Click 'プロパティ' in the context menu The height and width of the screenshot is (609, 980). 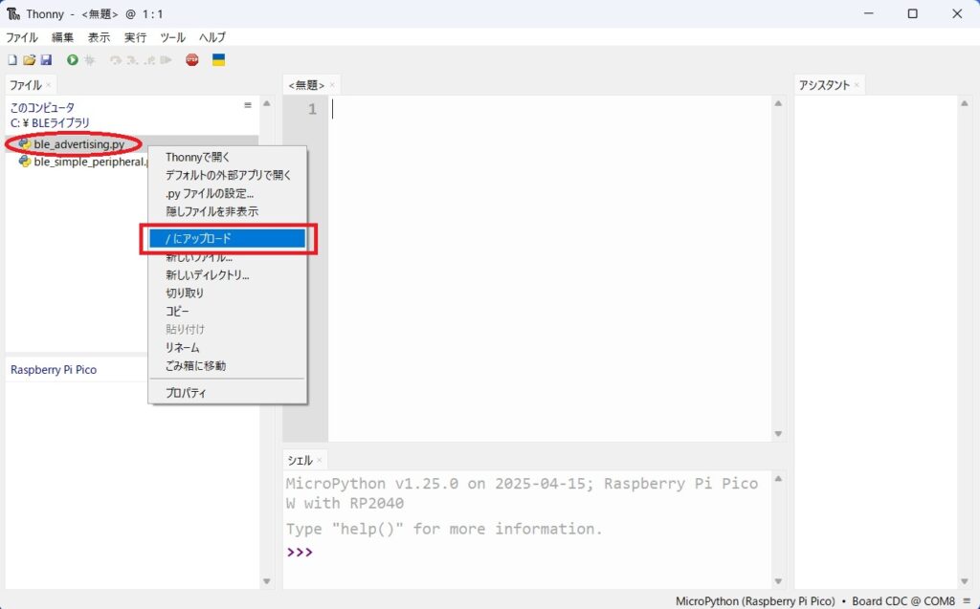click(x=186, y=393)
